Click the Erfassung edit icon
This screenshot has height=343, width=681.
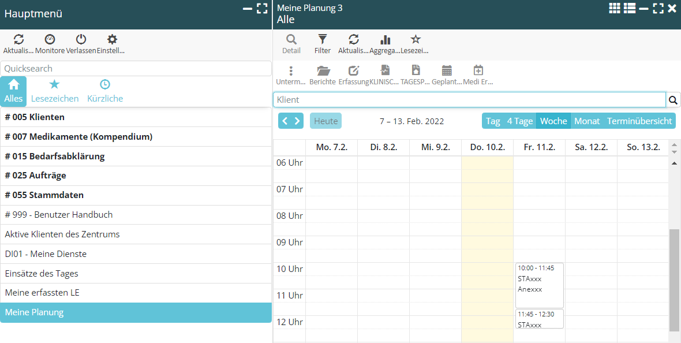pos(354,71)
